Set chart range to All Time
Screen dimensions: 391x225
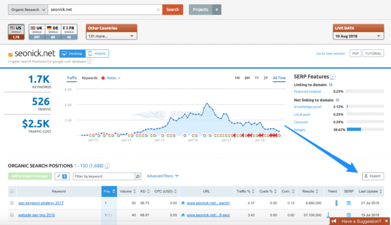(279, 78)
